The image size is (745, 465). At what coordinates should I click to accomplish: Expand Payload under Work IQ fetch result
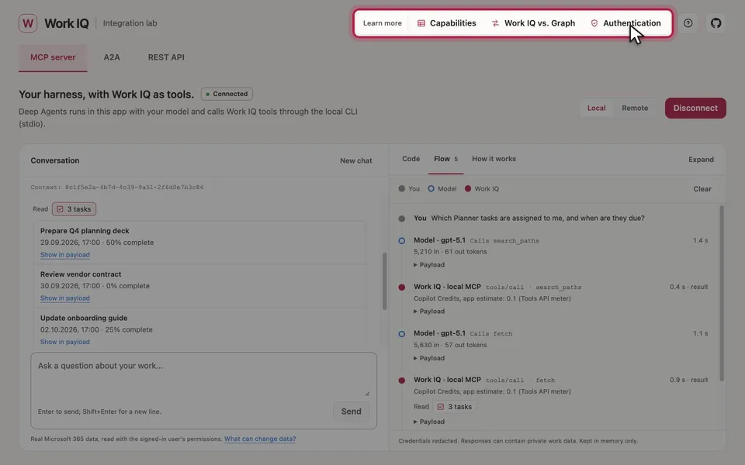click(x=429, y=422)
